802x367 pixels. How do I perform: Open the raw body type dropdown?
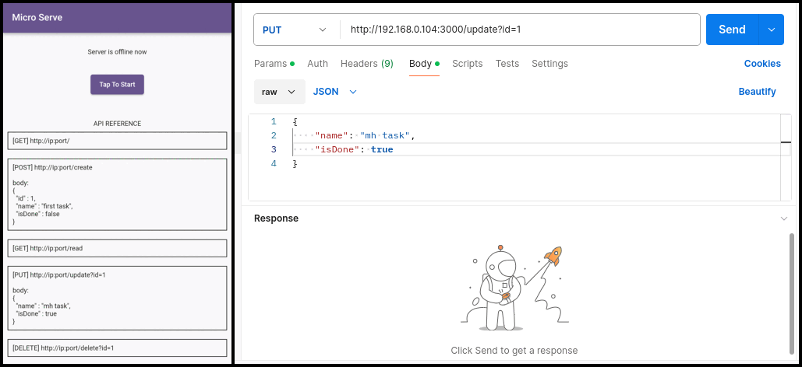click(280, 92)
